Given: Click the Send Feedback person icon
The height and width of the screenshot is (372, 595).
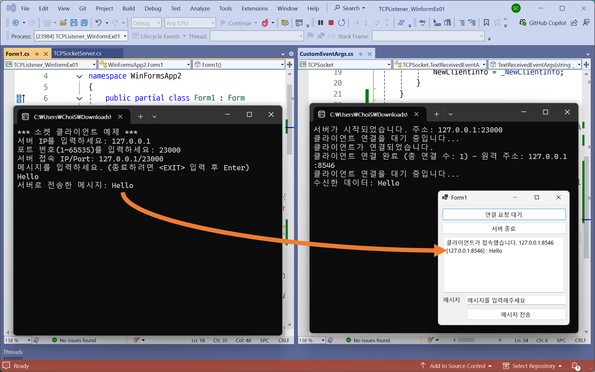Looking at the screenshot, I should (x=586, y=23).
